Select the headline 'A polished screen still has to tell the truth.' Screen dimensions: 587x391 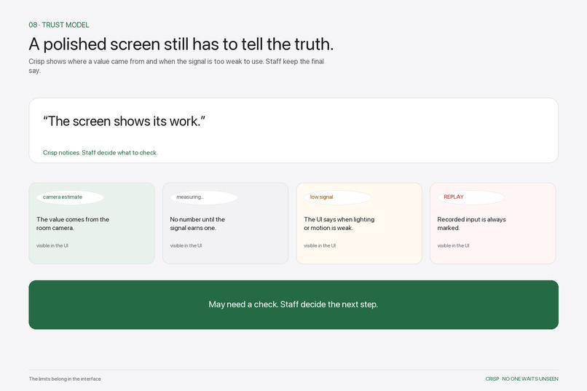click(x=181, y=44)
